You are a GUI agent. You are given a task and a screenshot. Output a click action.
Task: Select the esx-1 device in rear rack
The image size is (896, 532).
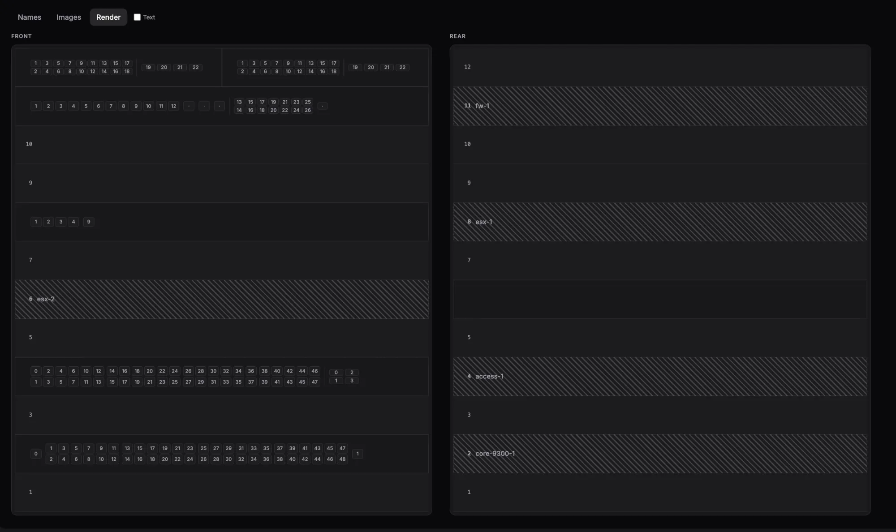660,222
